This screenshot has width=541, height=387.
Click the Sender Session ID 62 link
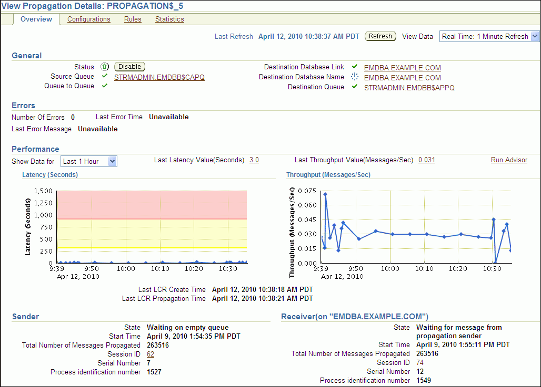pyautogui.click(x=151, y=354)
